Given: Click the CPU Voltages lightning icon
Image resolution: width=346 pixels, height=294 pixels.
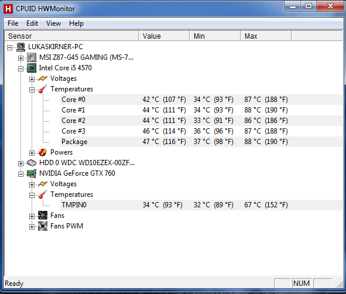Looking at the screenshot, I should [x=43, y=78].
